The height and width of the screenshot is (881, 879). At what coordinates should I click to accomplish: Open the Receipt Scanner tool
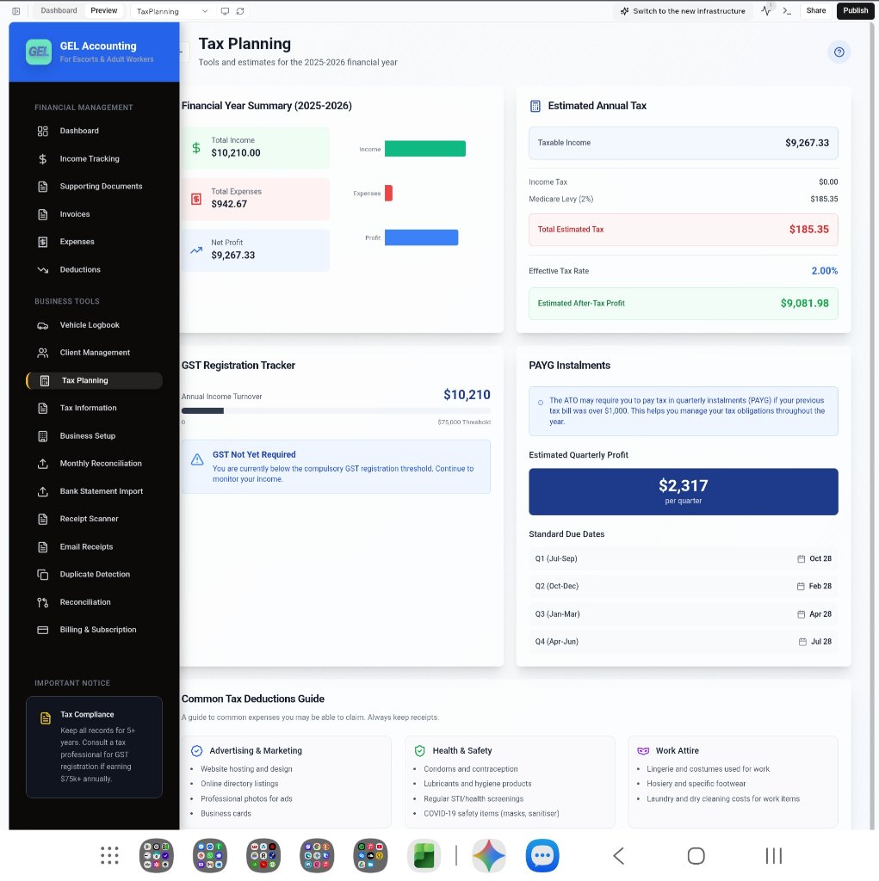point(89,519)
